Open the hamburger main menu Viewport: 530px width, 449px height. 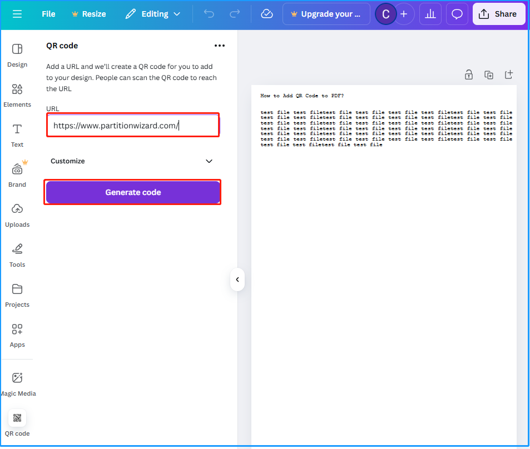17,14
